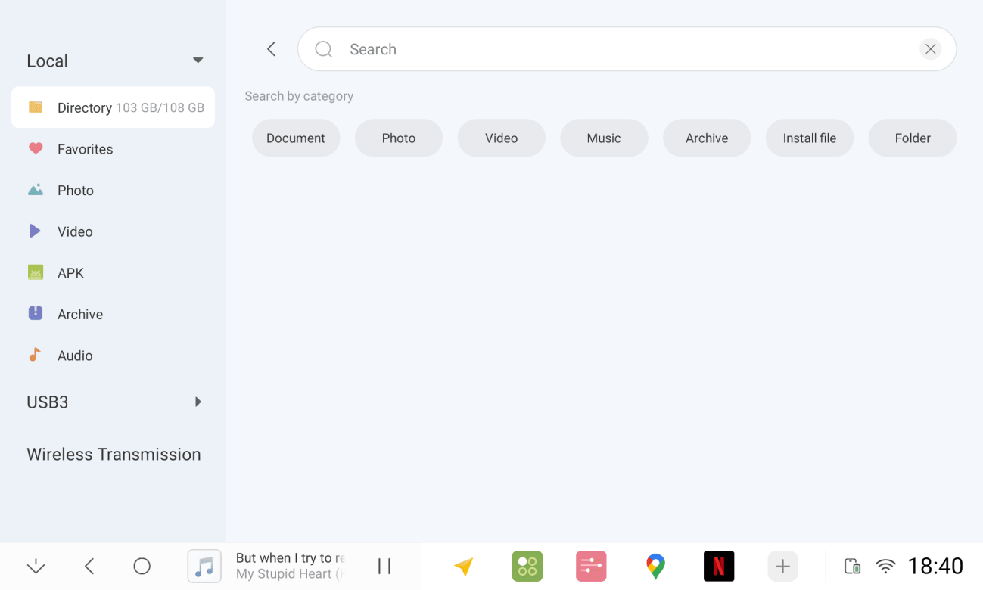Open Wireless Transmission
The height and width of the screenshot is (590, 983).
(114, 454)
